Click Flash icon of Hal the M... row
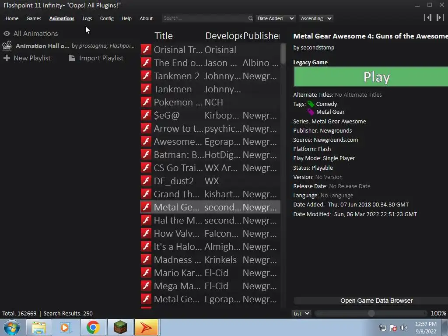Screen dimensions: 448x336 pyautogui.click(x=146, y=220)
